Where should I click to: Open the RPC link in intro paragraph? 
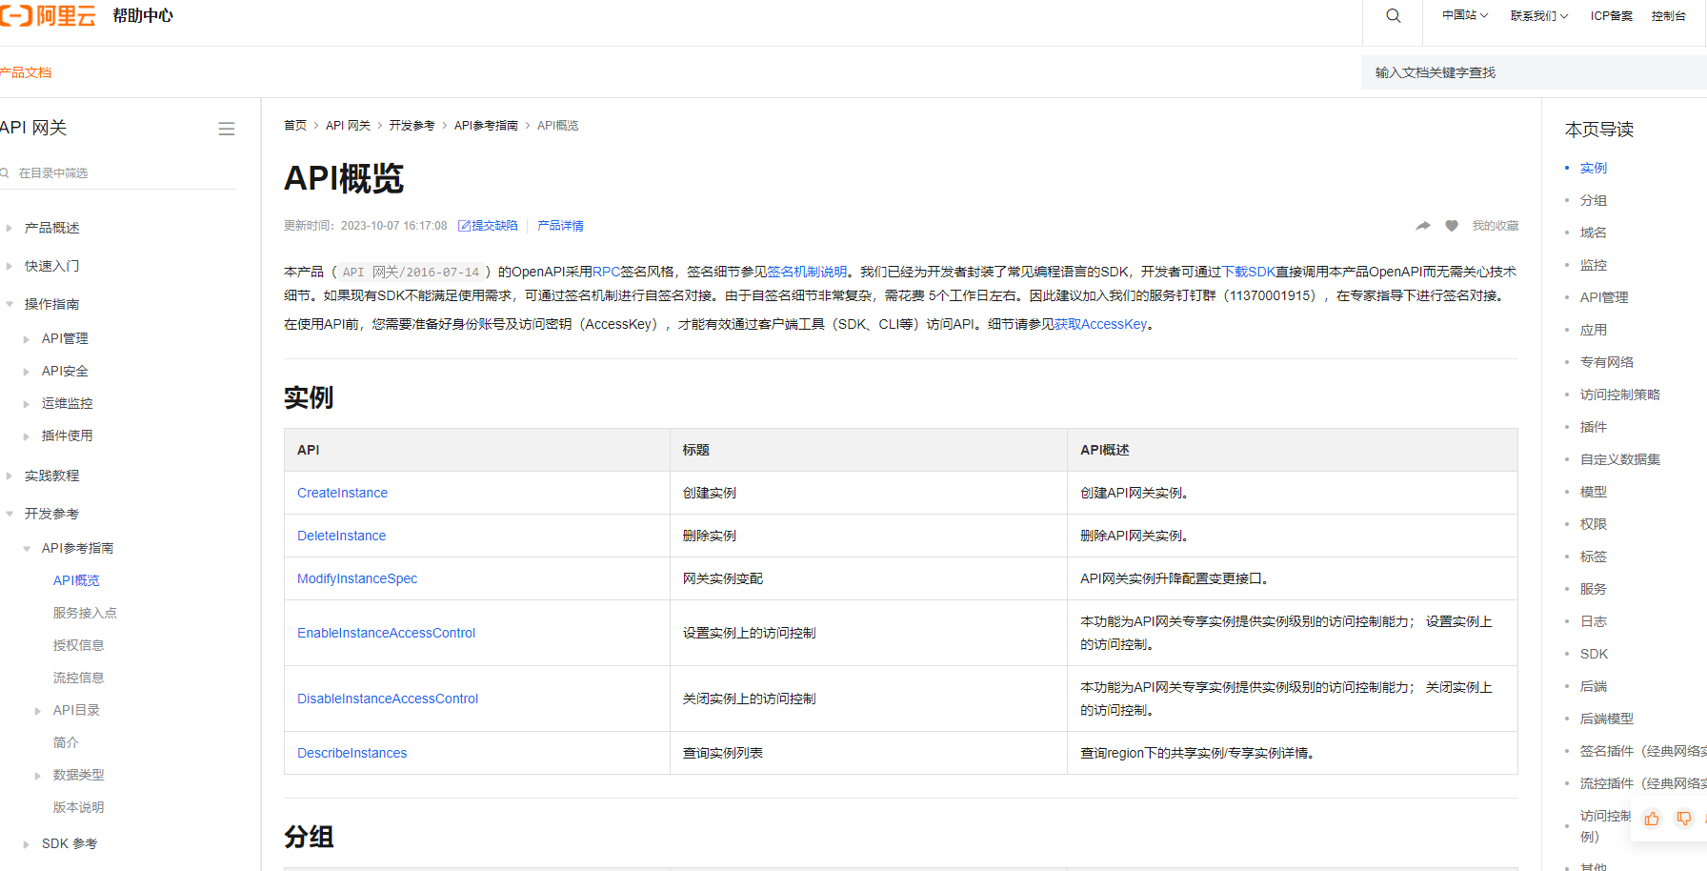[606, 272]
